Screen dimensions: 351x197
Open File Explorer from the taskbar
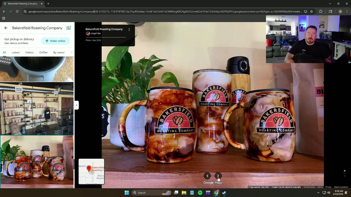click(184, 193)
